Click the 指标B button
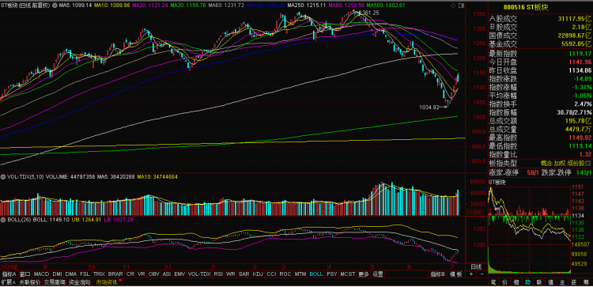This screenshot has width=593, height=287. tap(437, 274)
